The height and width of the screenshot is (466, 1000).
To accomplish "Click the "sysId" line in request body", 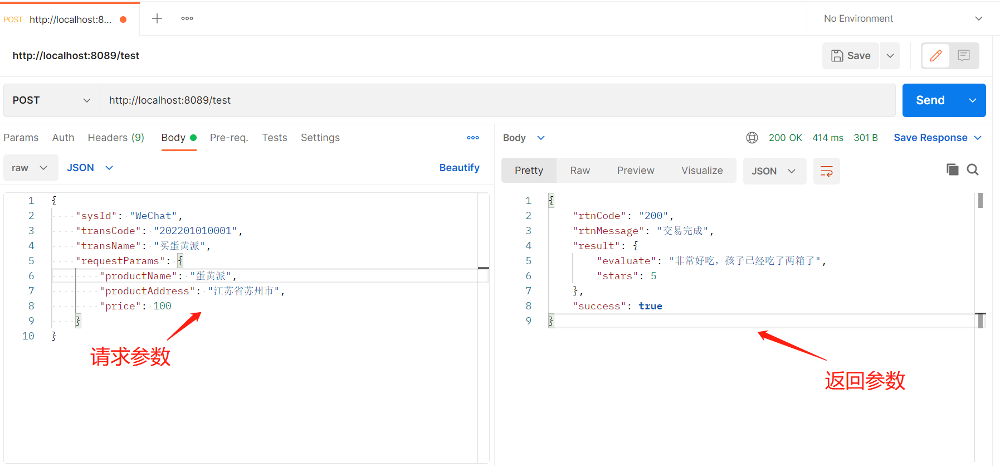I will [x=129, y=216].
